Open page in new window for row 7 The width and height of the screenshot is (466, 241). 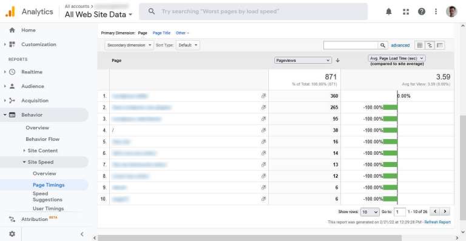263,165
